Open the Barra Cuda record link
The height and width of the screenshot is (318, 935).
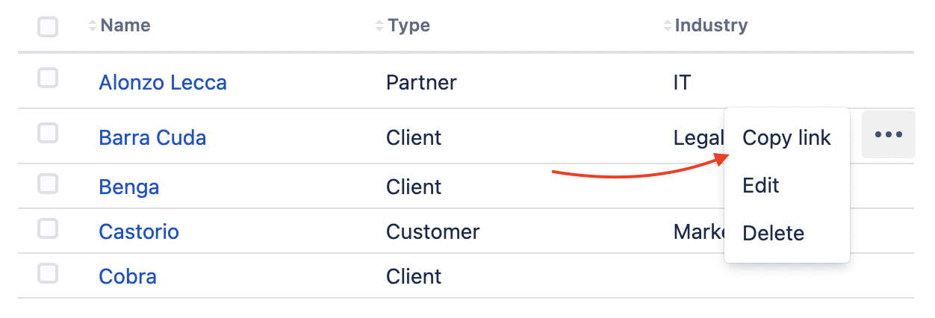(152, 138)
